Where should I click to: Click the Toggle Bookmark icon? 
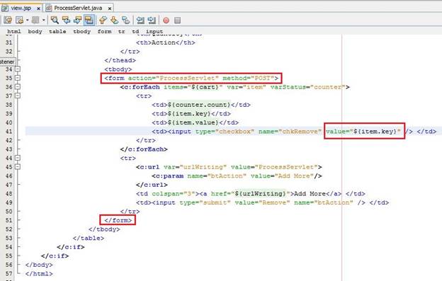point(125,20)
